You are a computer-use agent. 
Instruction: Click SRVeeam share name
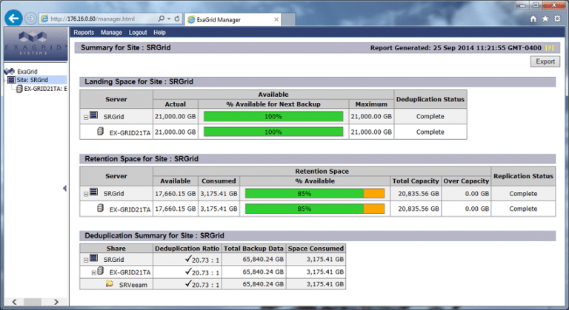click(x=133, y=285)
